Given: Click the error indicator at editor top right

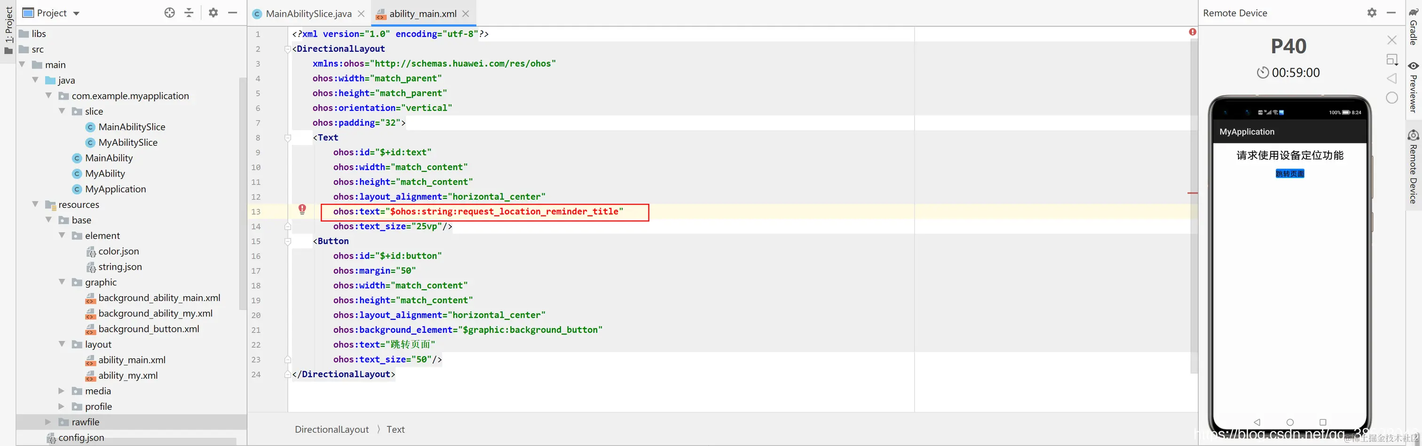Looking at the screenshot, I should [x=1193, y=32].
